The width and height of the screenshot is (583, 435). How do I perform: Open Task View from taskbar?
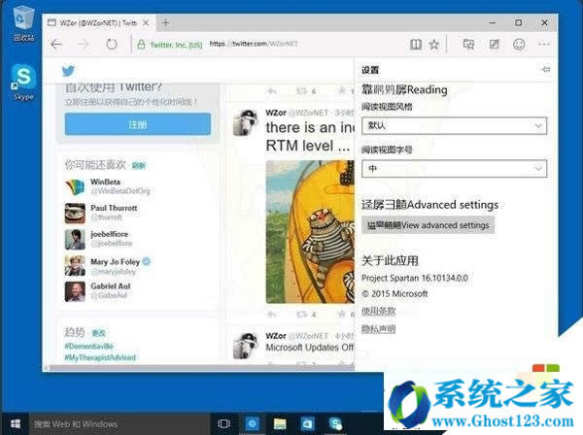(x=223, y=424)
